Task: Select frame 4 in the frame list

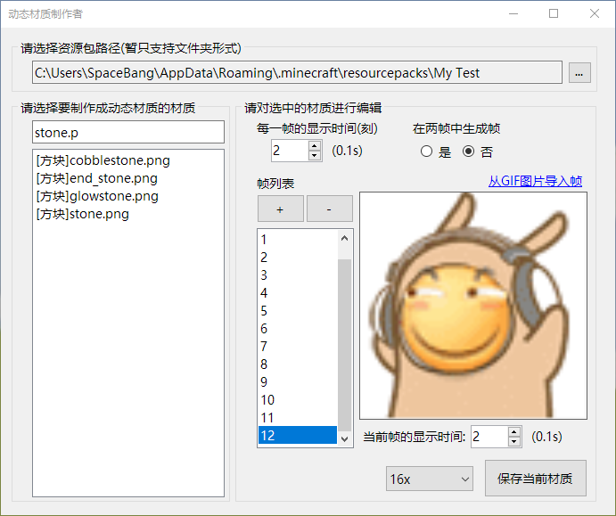Action: point(298,292)
